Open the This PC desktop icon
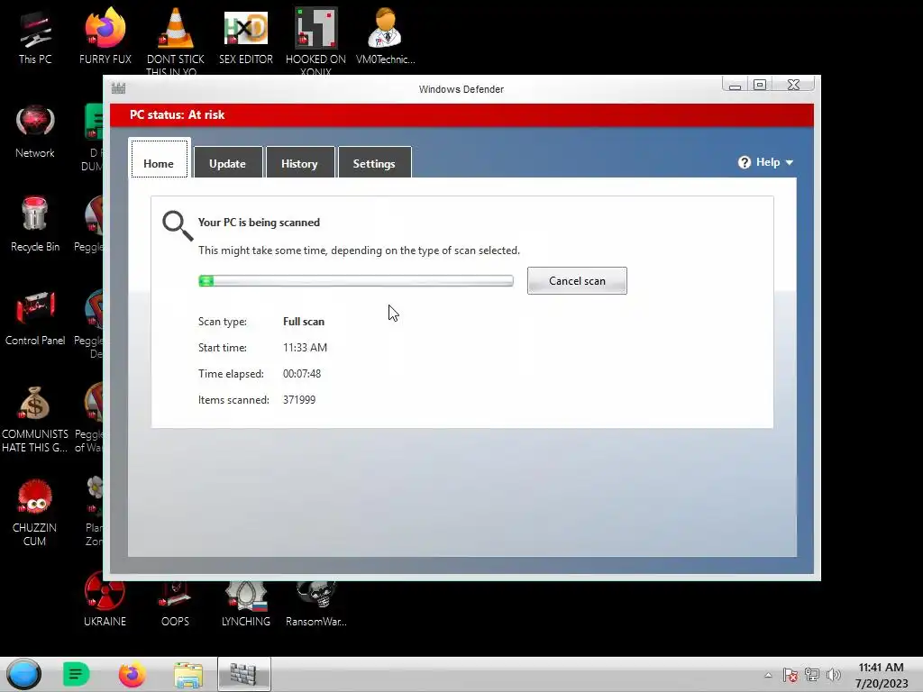The width and height of the screenshot is (923, 692). point(35,38)
